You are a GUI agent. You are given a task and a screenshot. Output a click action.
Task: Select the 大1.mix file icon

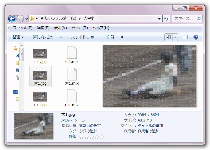[x=72, y=74]
